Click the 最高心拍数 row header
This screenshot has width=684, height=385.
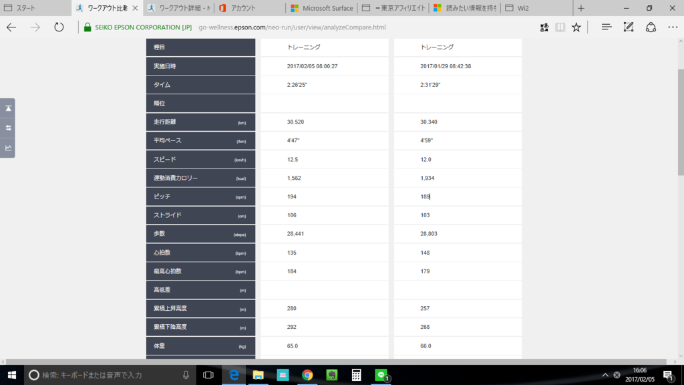[200, 271]
